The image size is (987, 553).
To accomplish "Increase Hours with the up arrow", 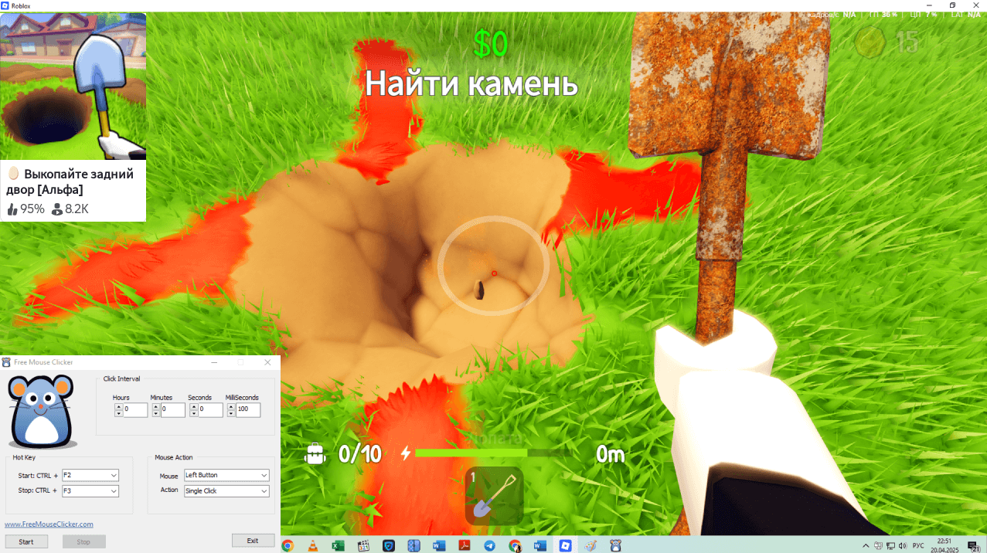I will point(119,406).
